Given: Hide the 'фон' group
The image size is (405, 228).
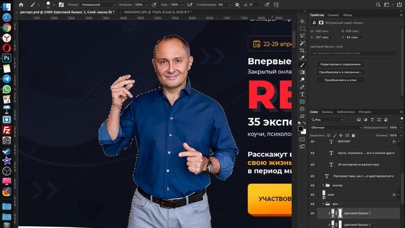Looking at the screenshot, I should tap(313, 204).
